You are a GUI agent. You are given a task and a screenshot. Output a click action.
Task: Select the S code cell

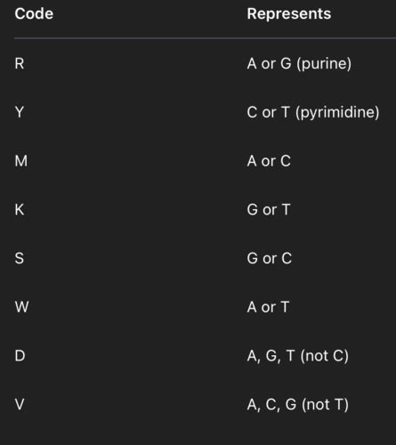(x=20, y=258)
